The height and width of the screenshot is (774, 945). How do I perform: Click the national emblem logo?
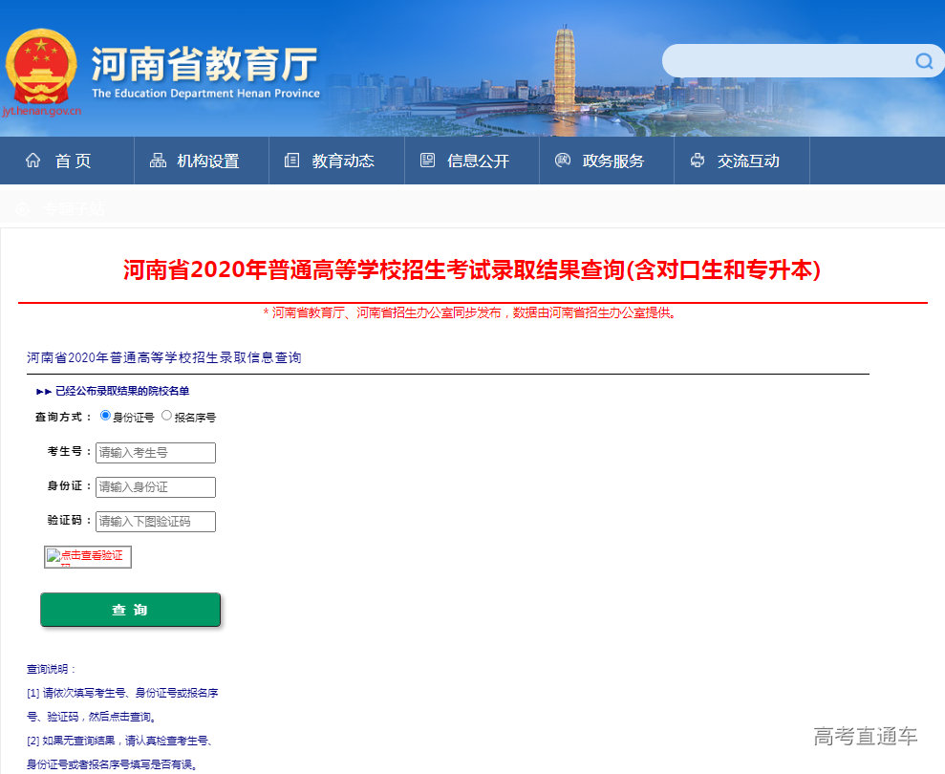click(x=40, y=67)
